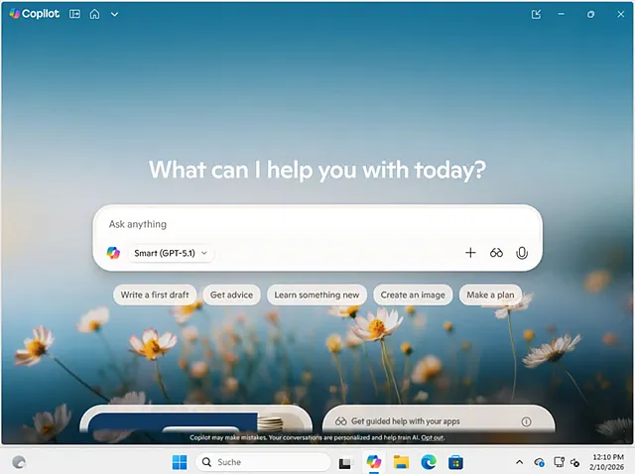635x474 pixels.
Task: Toggle the sidebar panel icon
Action: 74,14
